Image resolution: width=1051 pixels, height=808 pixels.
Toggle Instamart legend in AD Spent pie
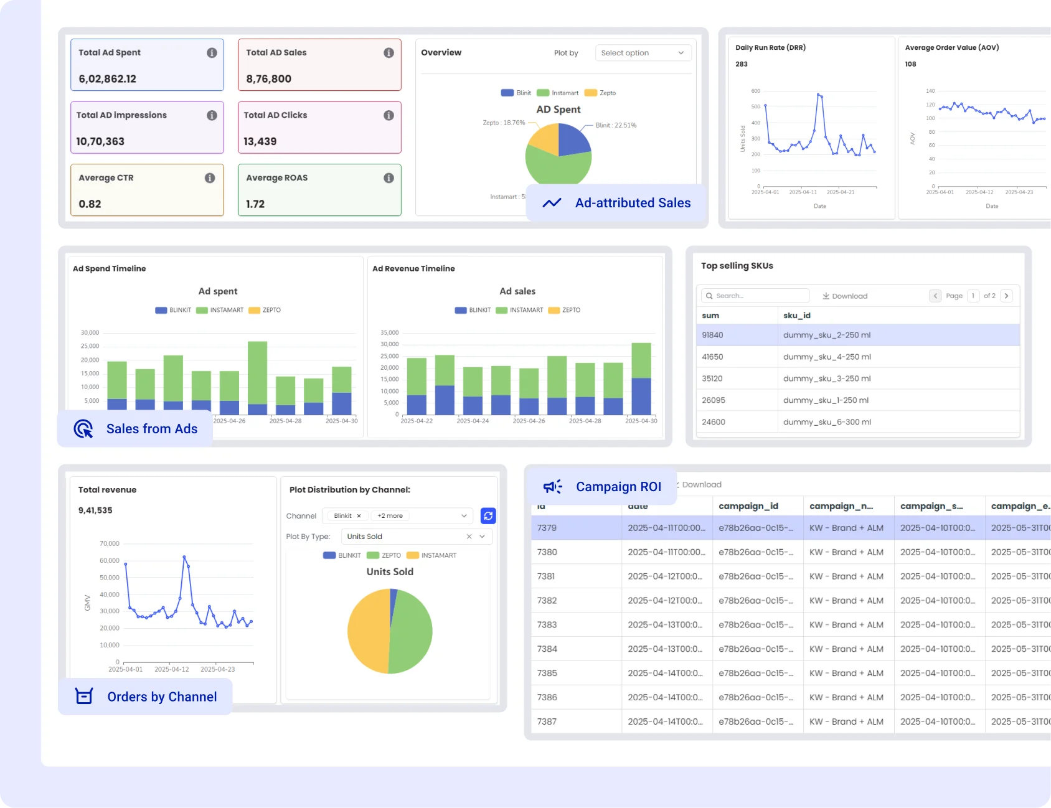click(558, 93)
